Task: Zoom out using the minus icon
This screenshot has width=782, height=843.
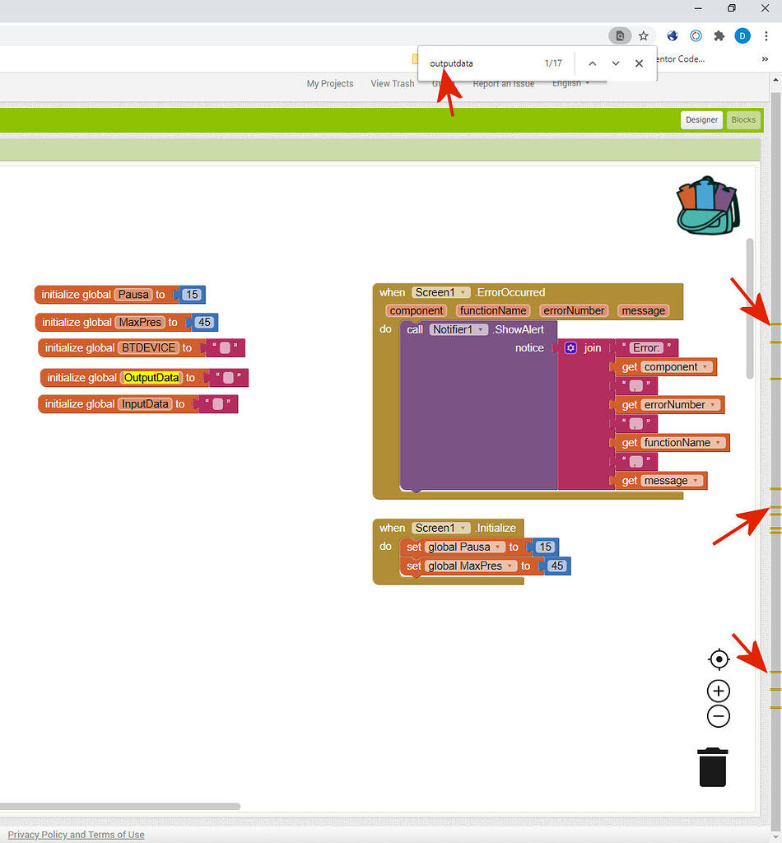Action: 718,716
